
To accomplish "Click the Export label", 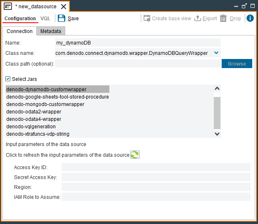I will [210, 19].
